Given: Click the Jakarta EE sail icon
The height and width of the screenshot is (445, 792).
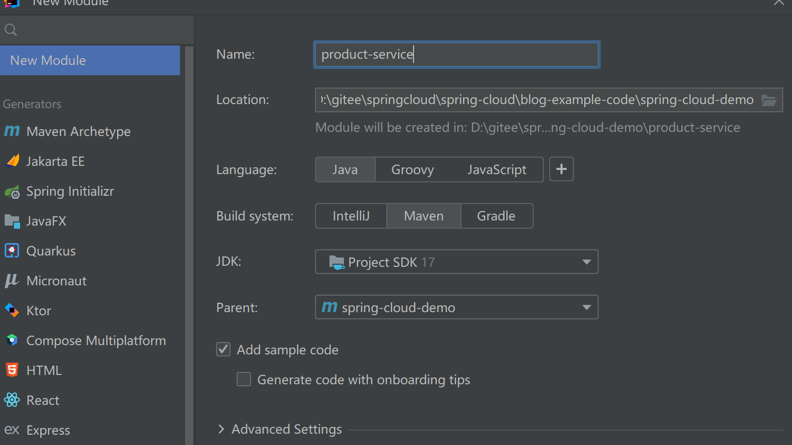Looking at the screenshot, I should tap(12, 161).
